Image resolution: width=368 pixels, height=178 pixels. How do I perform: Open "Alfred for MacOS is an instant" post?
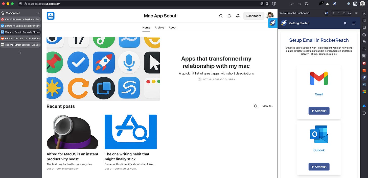click(x=73, y=157)
